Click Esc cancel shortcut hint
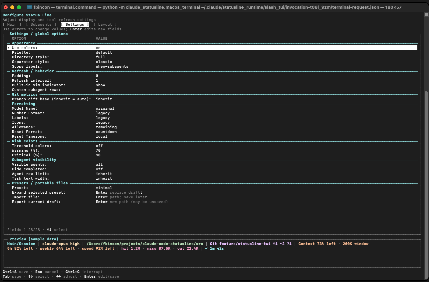 47,272
